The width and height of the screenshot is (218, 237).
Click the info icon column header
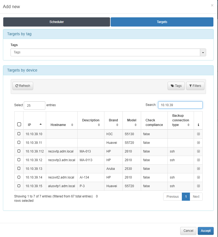(x=198, y=125)
